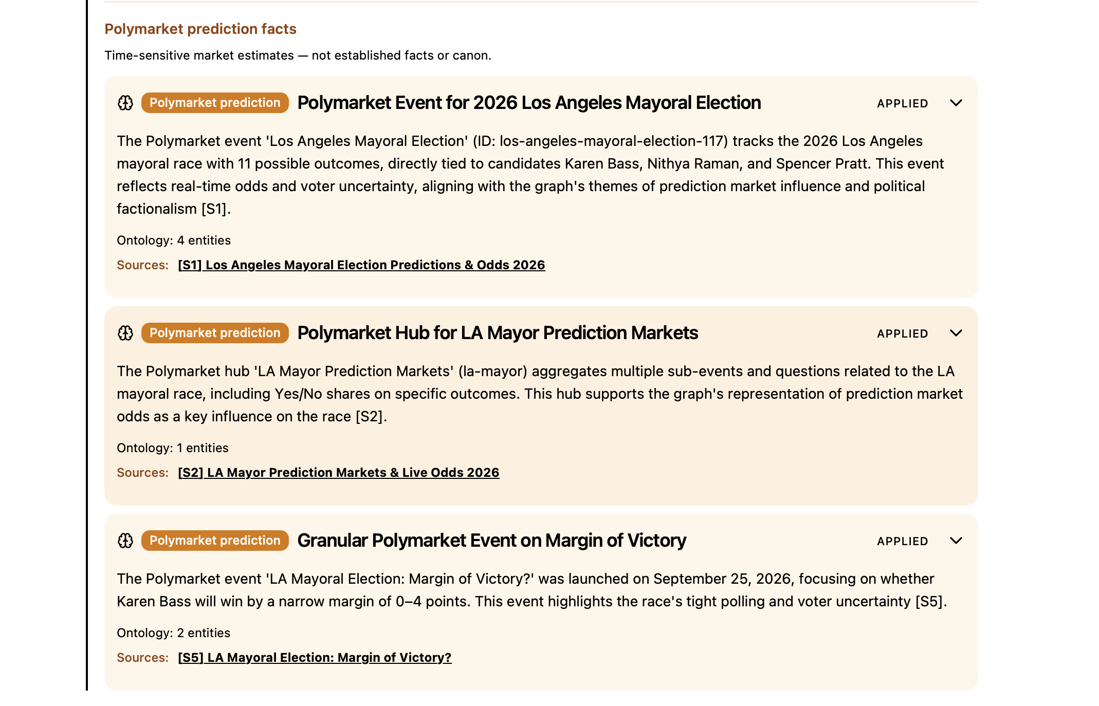Click Sources label on LA Mayor hub card
1099x706 pixels.
[x=143, y=473]
